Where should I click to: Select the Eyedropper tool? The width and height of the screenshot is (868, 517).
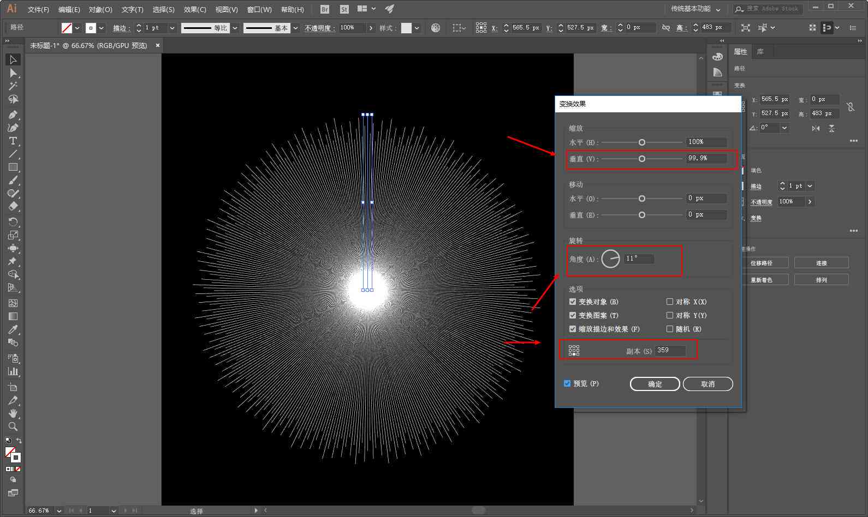pyautogui.click(x=13, y=329)
